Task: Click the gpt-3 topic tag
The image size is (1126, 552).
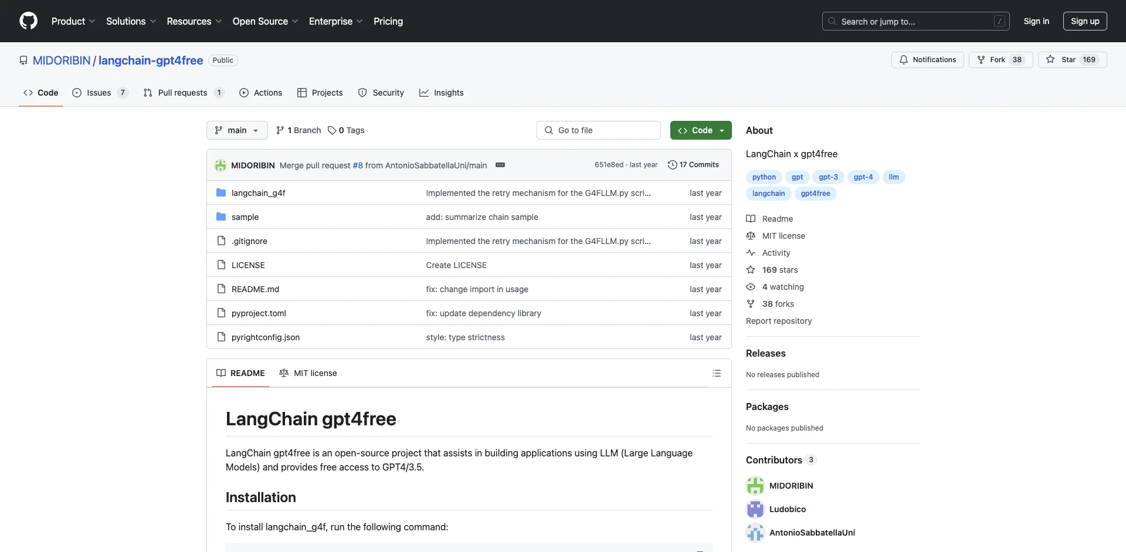Action: point(828,177)
